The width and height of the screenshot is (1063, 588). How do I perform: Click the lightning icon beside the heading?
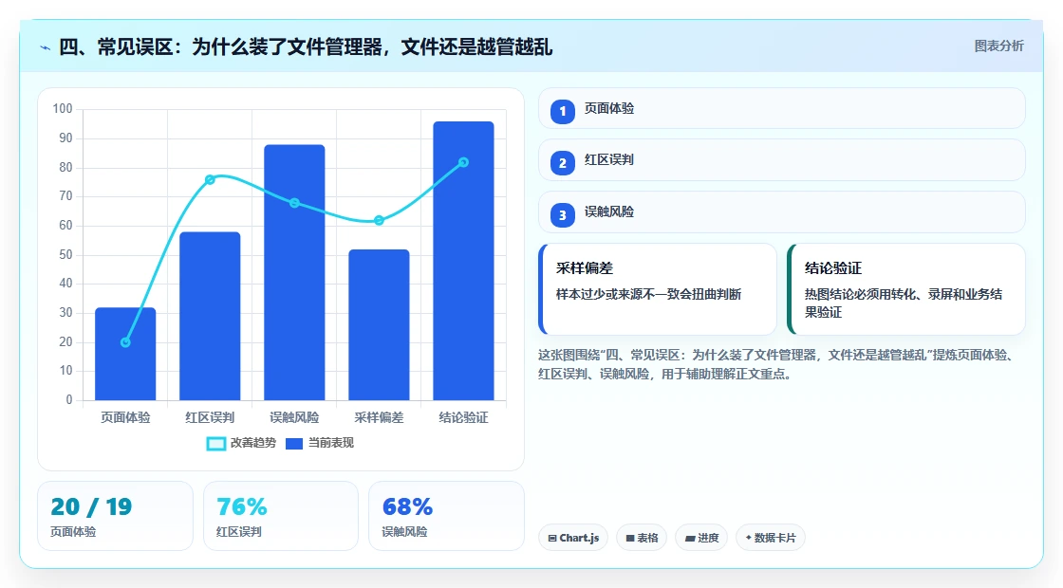pos(46,47)
